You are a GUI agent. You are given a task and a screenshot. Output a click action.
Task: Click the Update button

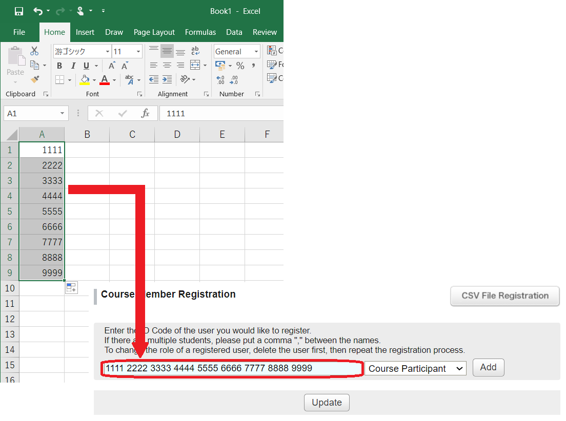[327, 402]
